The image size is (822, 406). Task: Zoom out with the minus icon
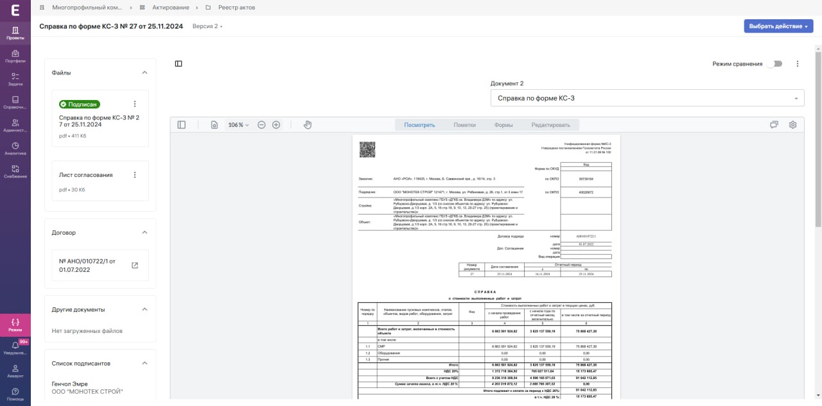pyautogui.click(x=261, y=124)
